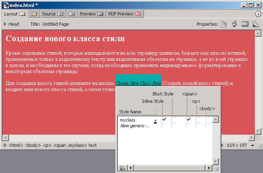Click the markup tree bar arrows icon
The width and height of the screenshot is (263, 173).
(x=5, y=145)
